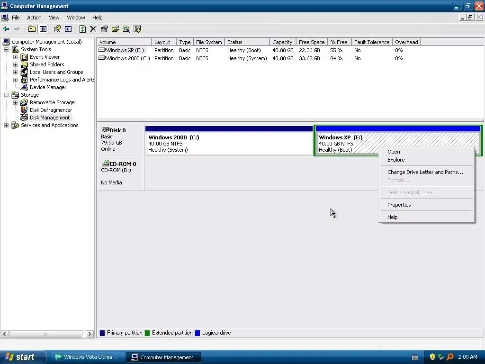The image size is (485, 364).
Task: Click the Explore magnifier toolbar icon
Action: pos(126,29)
